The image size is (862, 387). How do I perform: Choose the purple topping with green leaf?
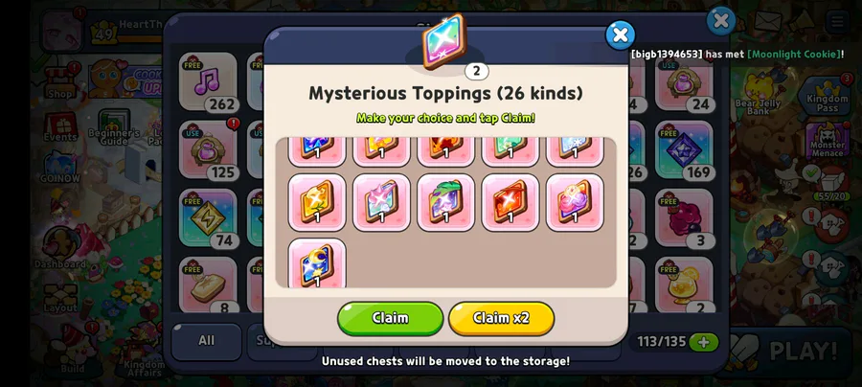(x=445, y=202)
